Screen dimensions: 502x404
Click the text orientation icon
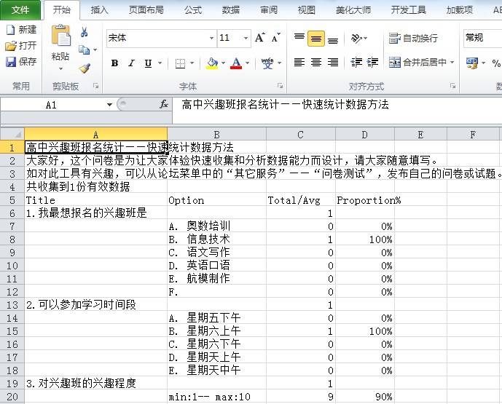[356, 39]
